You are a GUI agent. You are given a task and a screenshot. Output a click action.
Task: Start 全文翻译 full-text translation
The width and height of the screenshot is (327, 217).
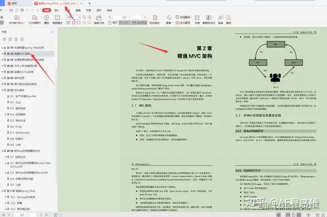pyautogui.click(x=183, y=23)
